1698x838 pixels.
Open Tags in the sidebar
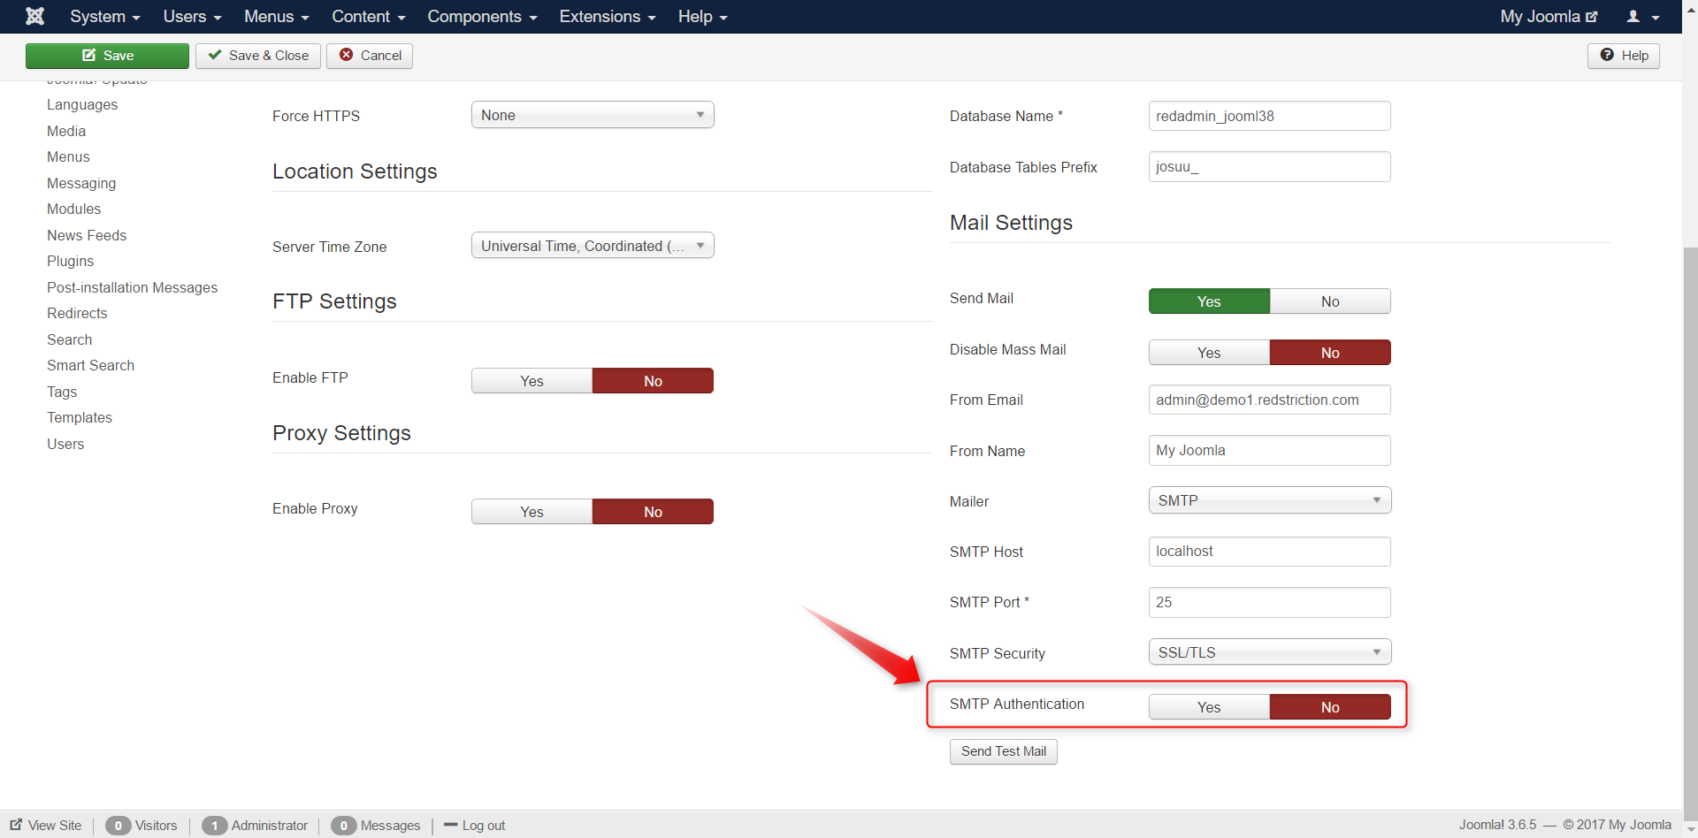[62, 392]
